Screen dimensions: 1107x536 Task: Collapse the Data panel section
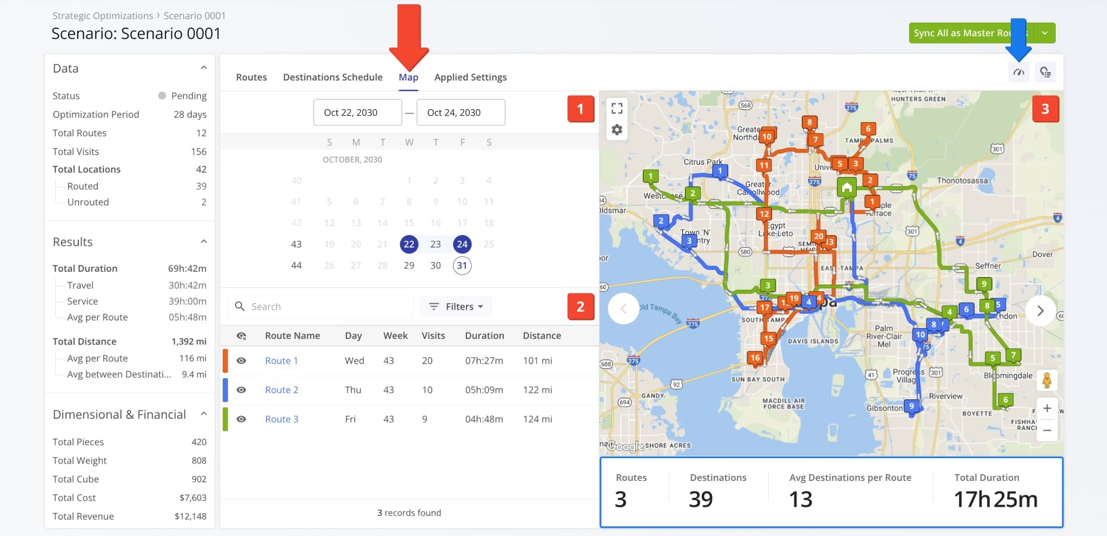click(x=204, y=68)
